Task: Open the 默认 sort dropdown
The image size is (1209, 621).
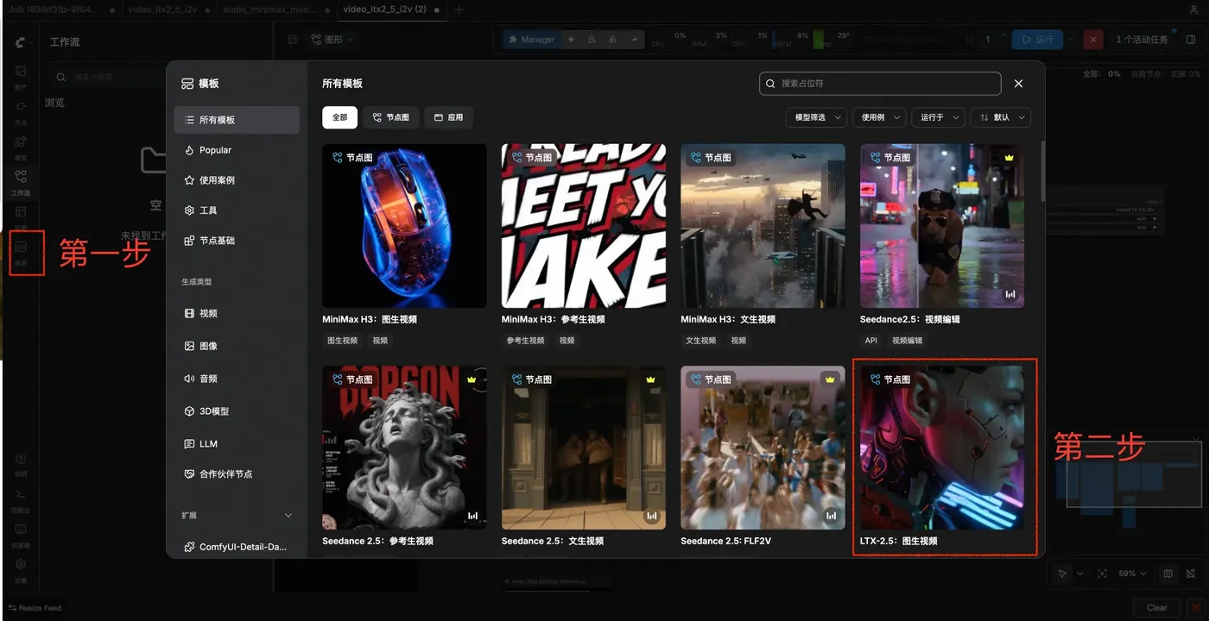Action: [x=1001, y=117]
